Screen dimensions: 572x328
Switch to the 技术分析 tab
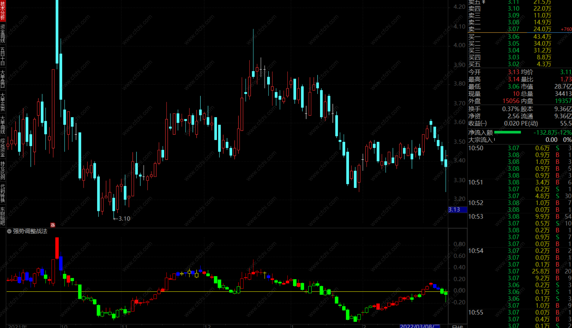click(x=3, y=11)
